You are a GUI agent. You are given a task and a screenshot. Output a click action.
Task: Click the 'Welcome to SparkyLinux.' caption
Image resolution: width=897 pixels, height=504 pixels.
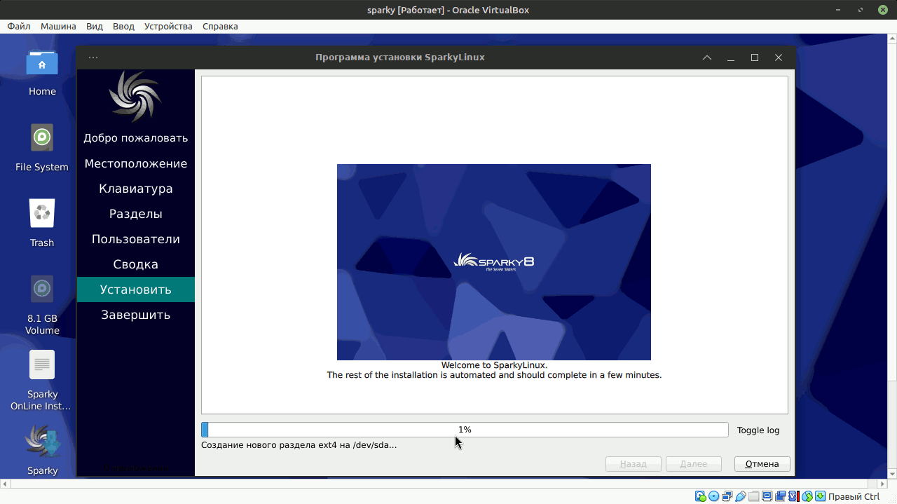[x=494, y=365]
